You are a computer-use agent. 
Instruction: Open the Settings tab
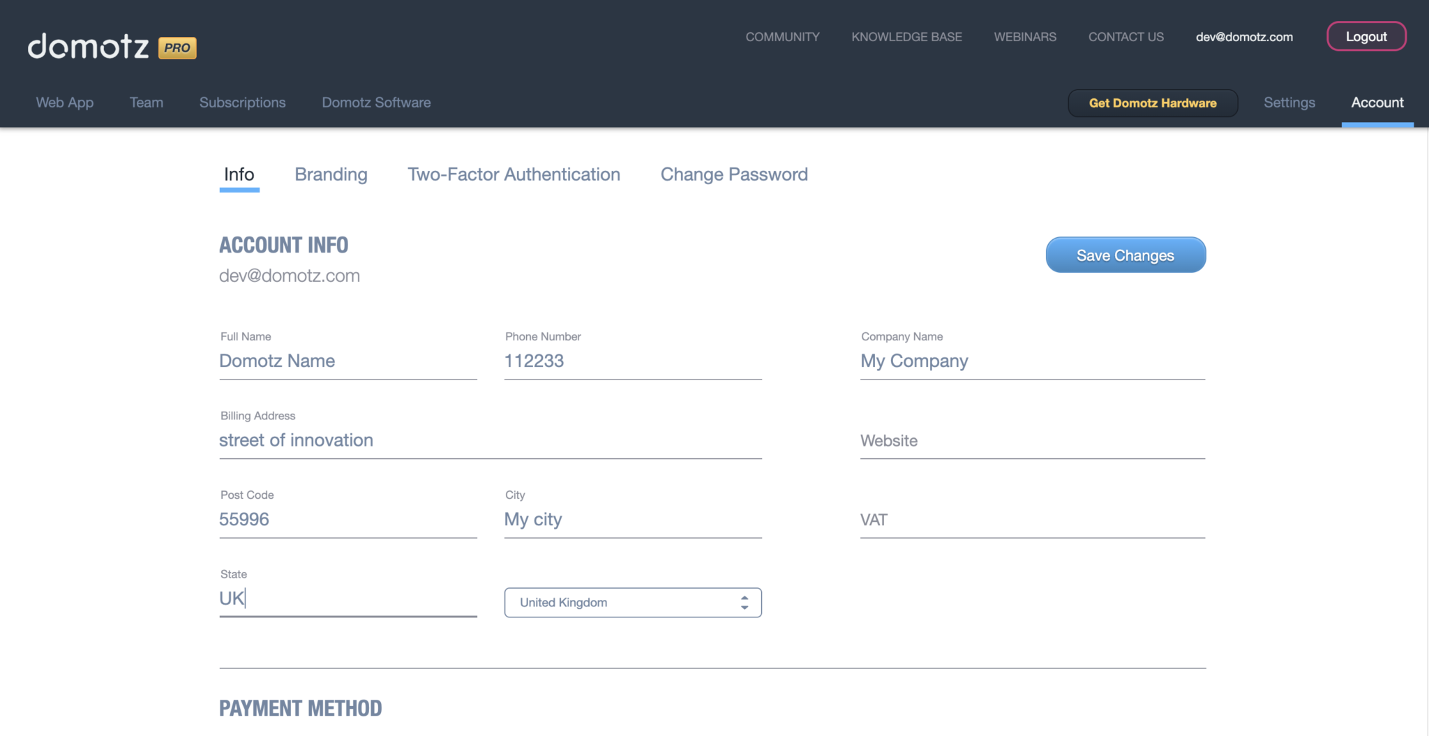1289,103
